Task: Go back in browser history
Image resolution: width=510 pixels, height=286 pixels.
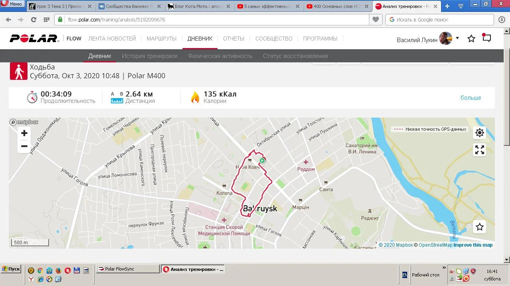Action: click(x=8, y=19)
